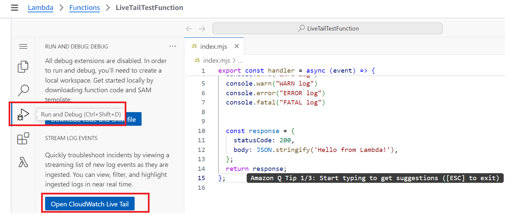Go to the Functions breadcrumb link
The width and height of the screenshot is (506, 215).
pyautogui.click(x=85, y=8)
